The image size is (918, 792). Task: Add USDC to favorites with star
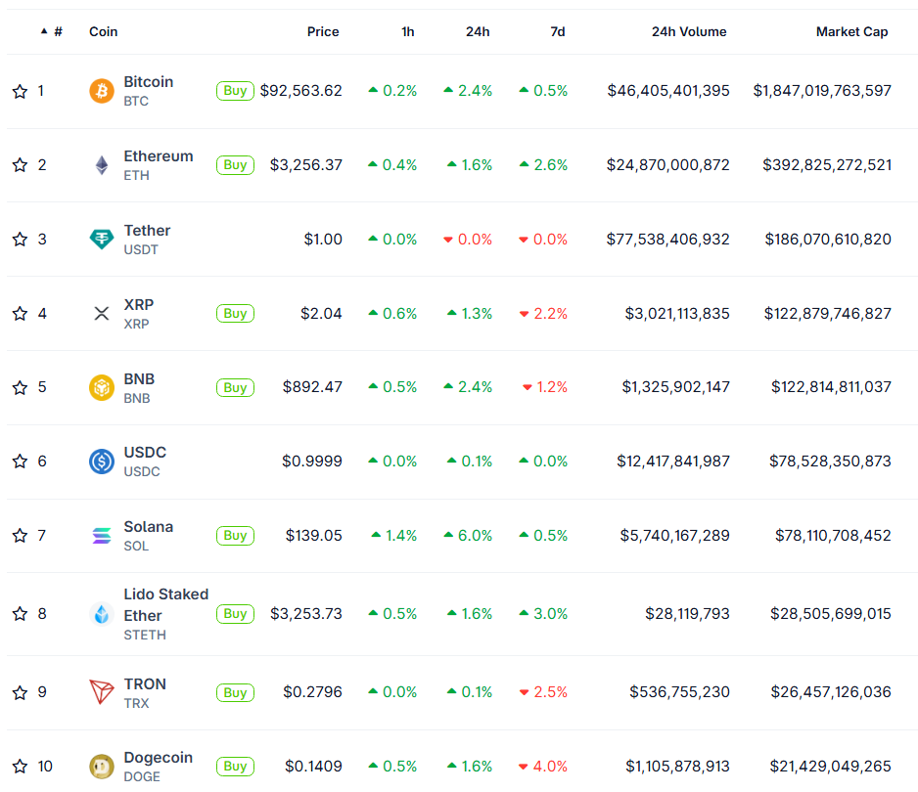pyautogui.click(x=20, y=462)
